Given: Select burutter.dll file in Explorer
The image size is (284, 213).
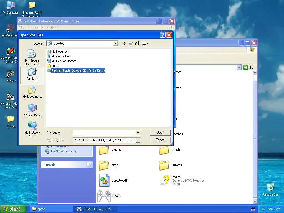Looking at the screenshot, I should coord(113,181).
